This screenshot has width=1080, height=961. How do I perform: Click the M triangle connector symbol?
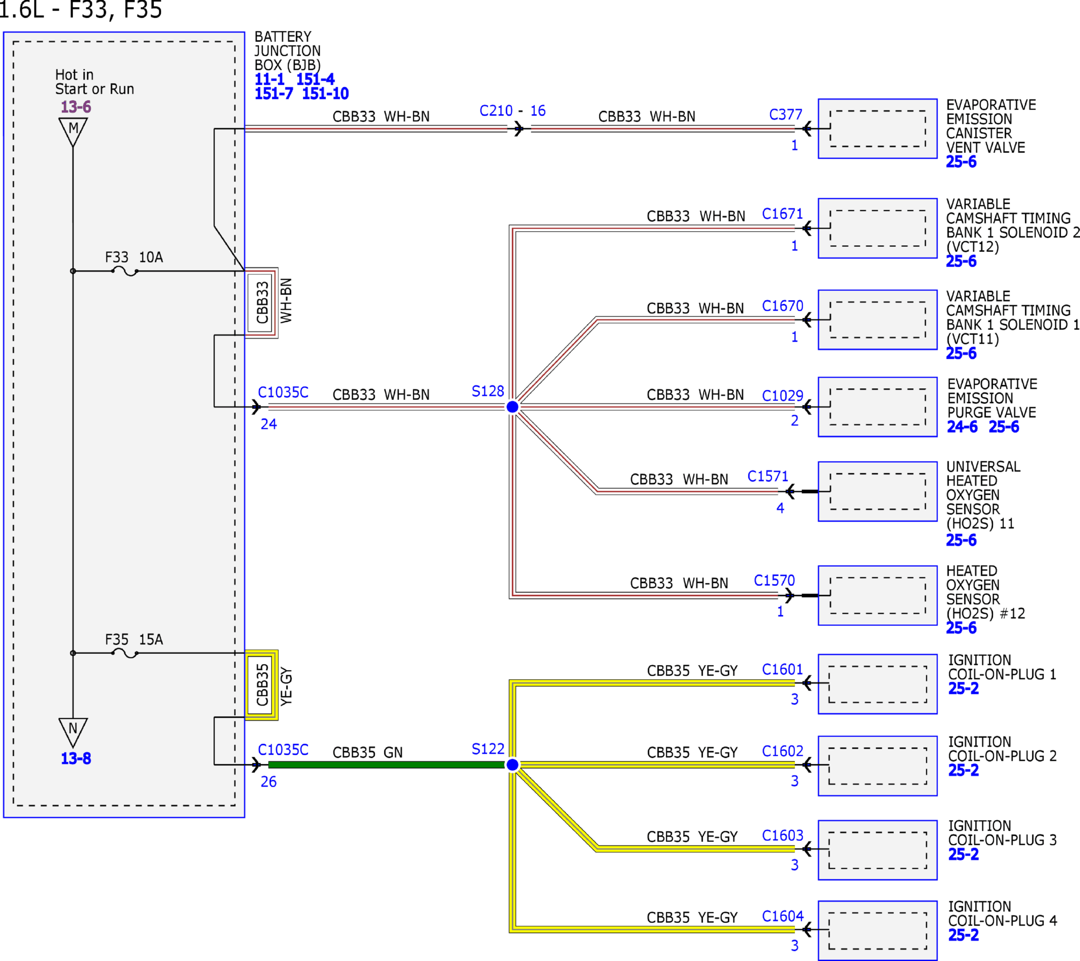pos(73,132)
